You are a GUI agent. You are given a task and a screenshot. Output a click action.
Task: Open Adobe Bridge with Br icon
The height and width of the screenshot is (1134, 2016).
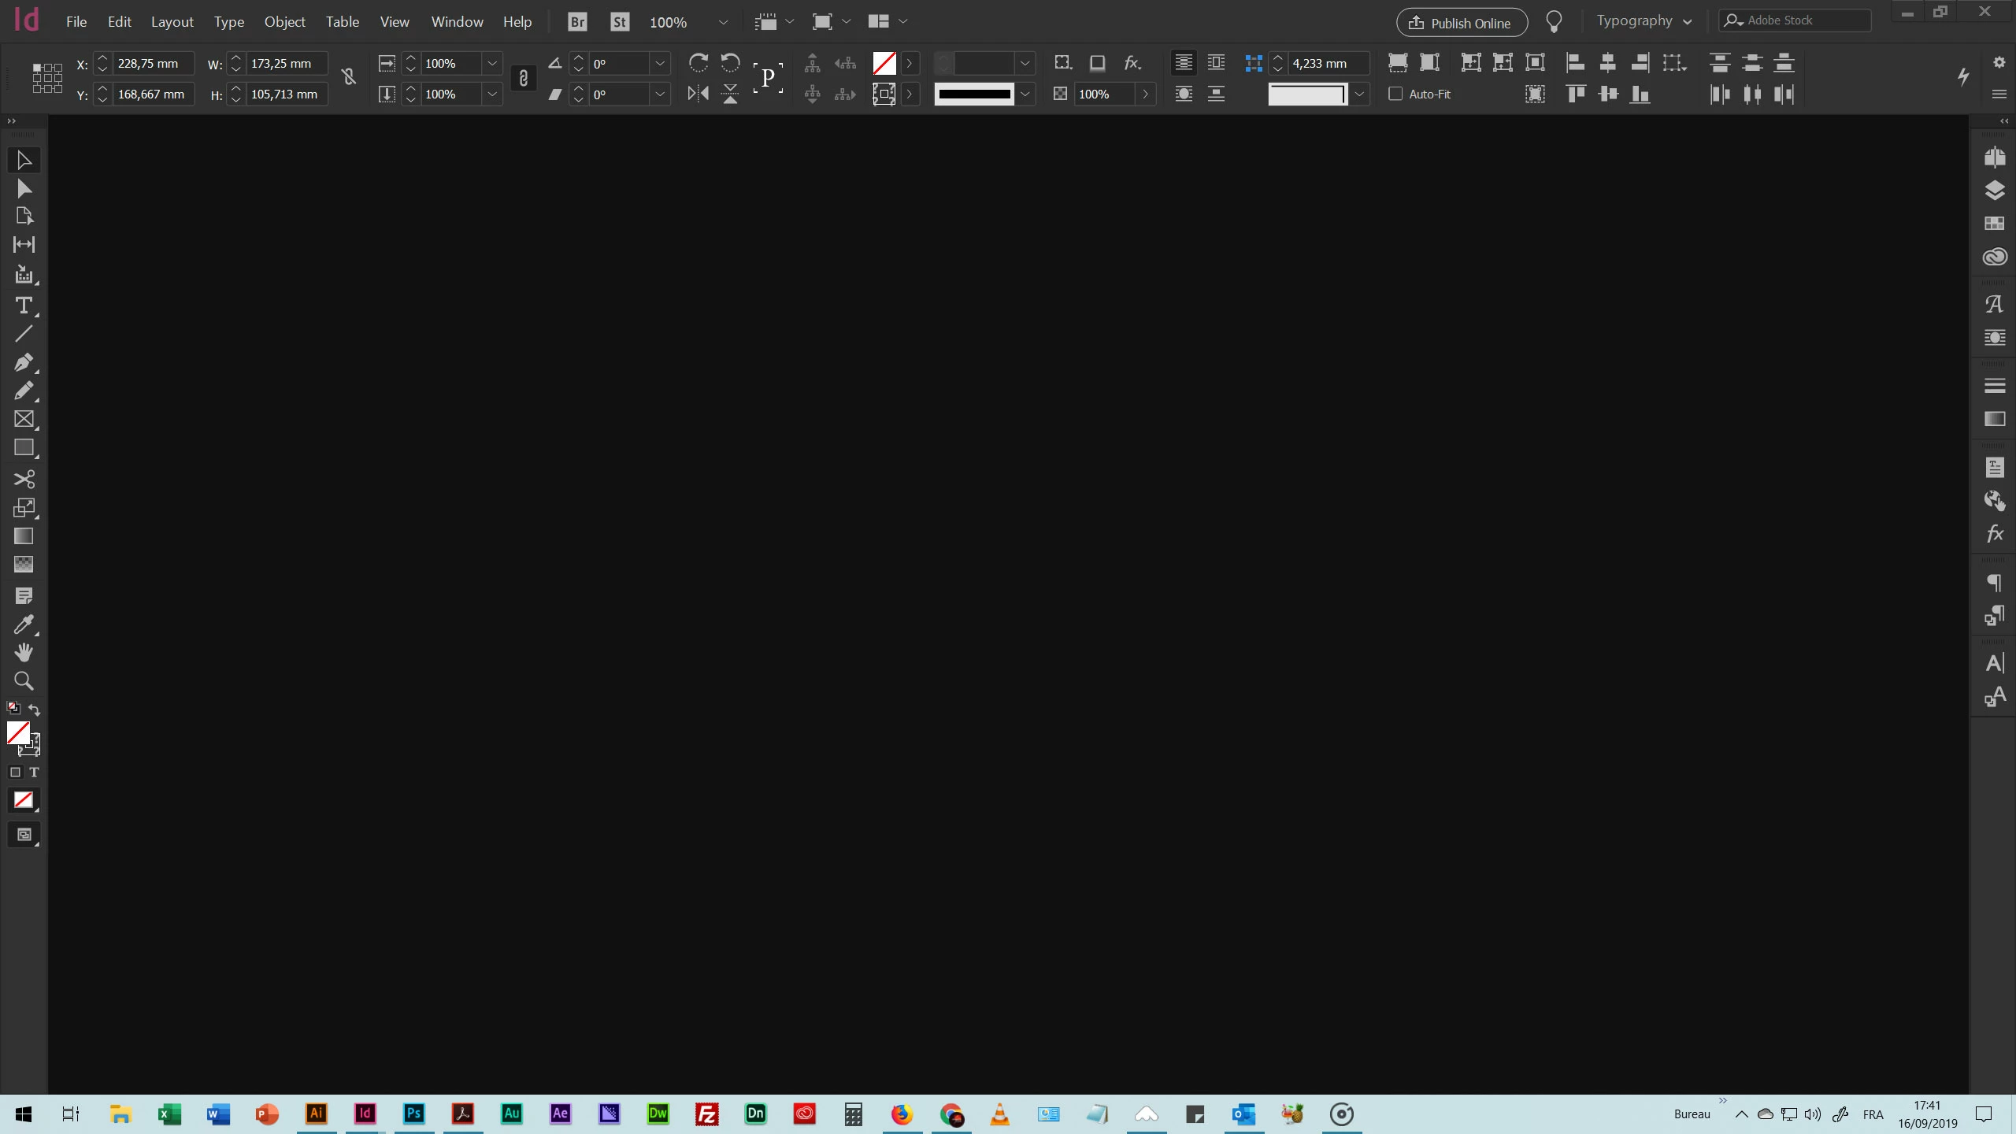[x=577, y=22]
